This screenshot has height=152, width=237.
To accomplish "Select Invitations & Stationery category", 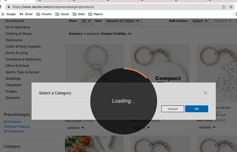I will pyautogui.click(x=23, y=59).
